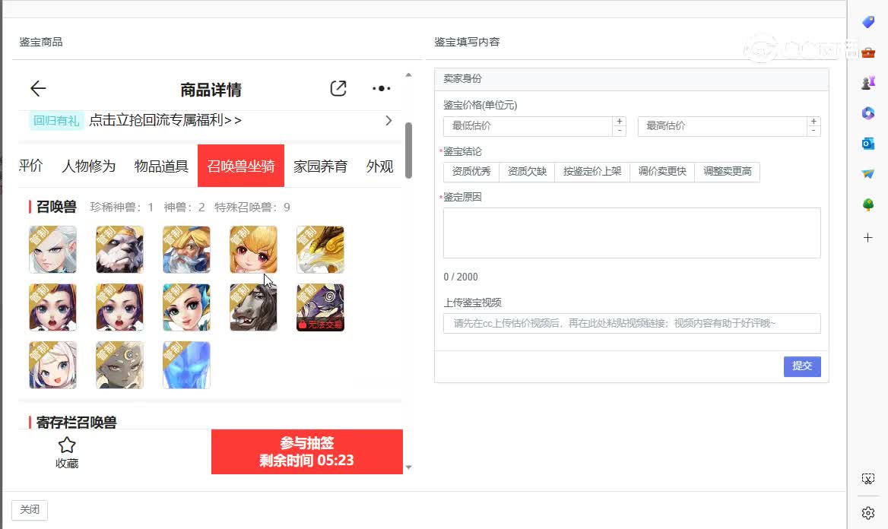Click the scrollbar down arrow of product panel

pyautogui.click(x=408, y=467)
